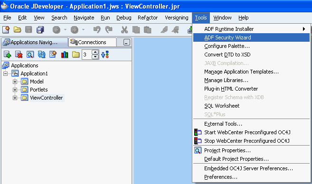Viewport: 312px width, 184px height.
Task: Choose Preferences at the menu bottom
Action: [x=251, y=177]
